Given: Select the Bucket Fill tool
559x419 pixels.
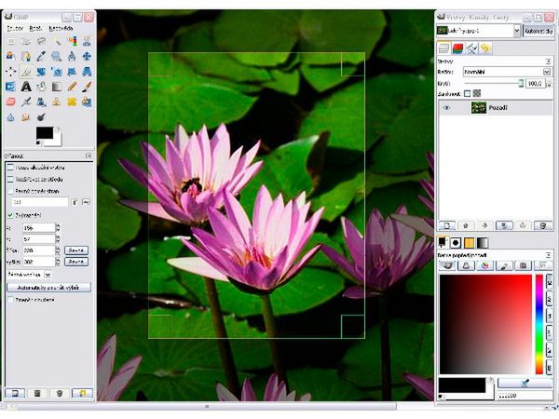Looking at the screenshot, I should 41,87.
